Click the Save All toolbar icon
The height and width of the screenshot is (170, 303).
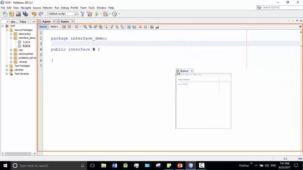[25, 14]
